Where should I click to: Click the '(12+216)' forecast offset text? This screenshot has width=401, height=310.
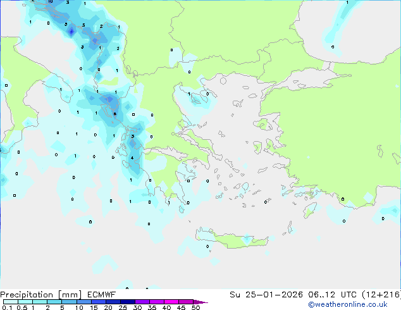381,295
